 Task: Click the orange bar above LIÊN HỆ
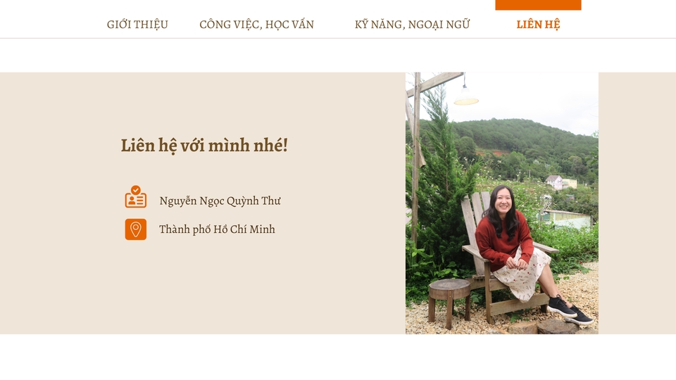pyautogui.click(x=538, y=5)
